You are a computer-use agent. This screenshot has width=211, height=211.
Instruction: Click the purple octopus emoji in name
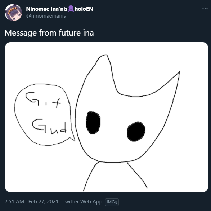(71, 9)
